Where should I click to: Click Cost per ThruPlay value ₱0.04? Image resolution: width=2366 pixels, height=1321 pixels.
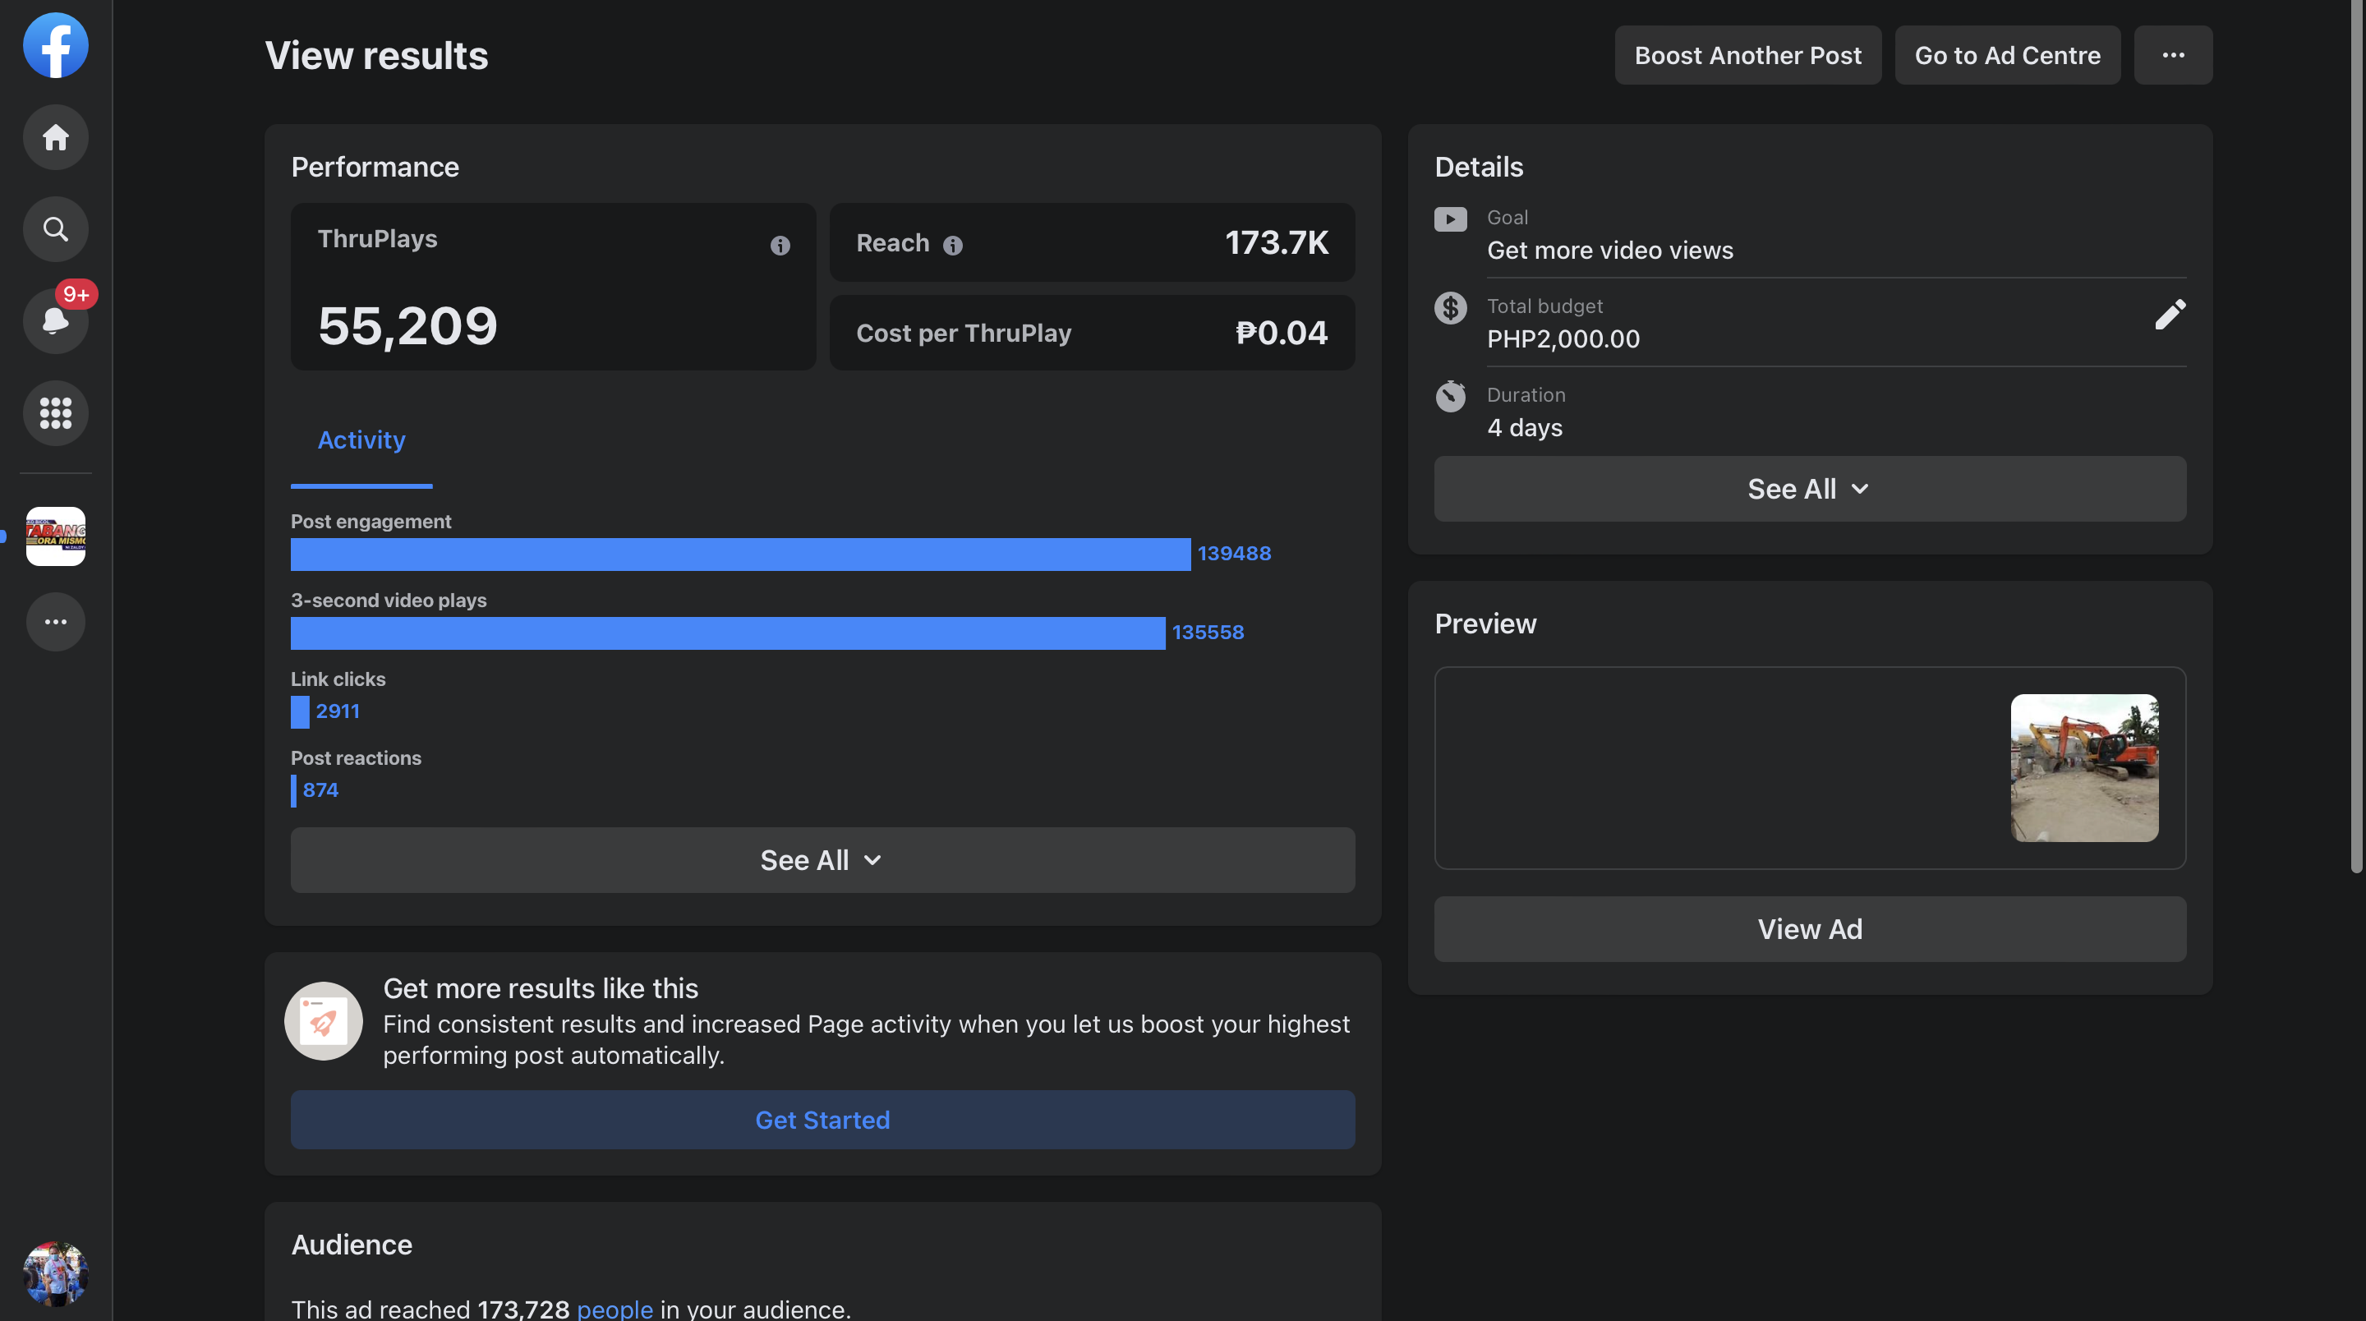click(x=1282, y=333)
